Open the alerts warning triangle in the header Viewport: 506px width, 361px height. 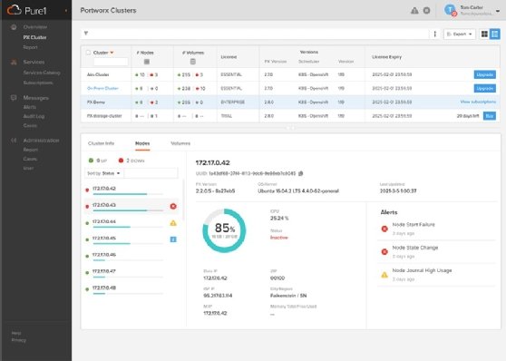click(414, 11)
